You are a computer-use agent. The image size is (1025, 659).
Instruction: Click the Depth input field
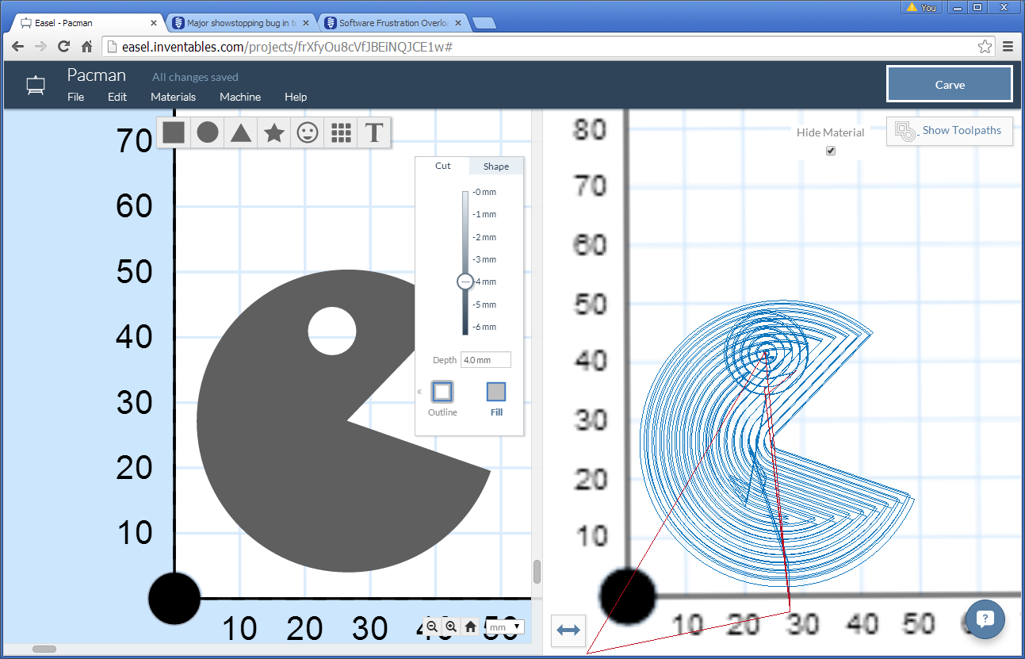click(485, 360)
